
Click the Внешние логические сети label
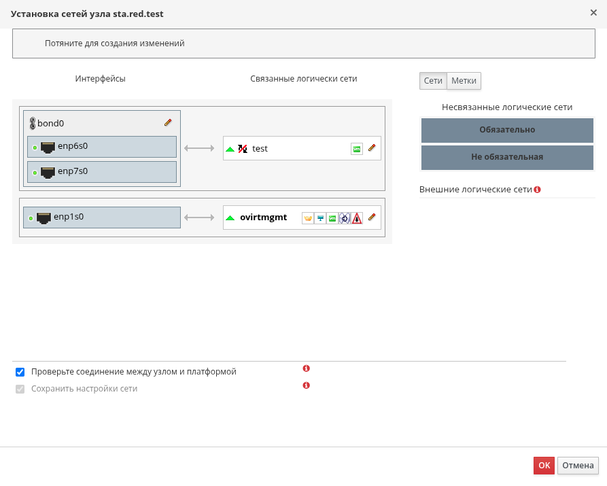point(476,190)
